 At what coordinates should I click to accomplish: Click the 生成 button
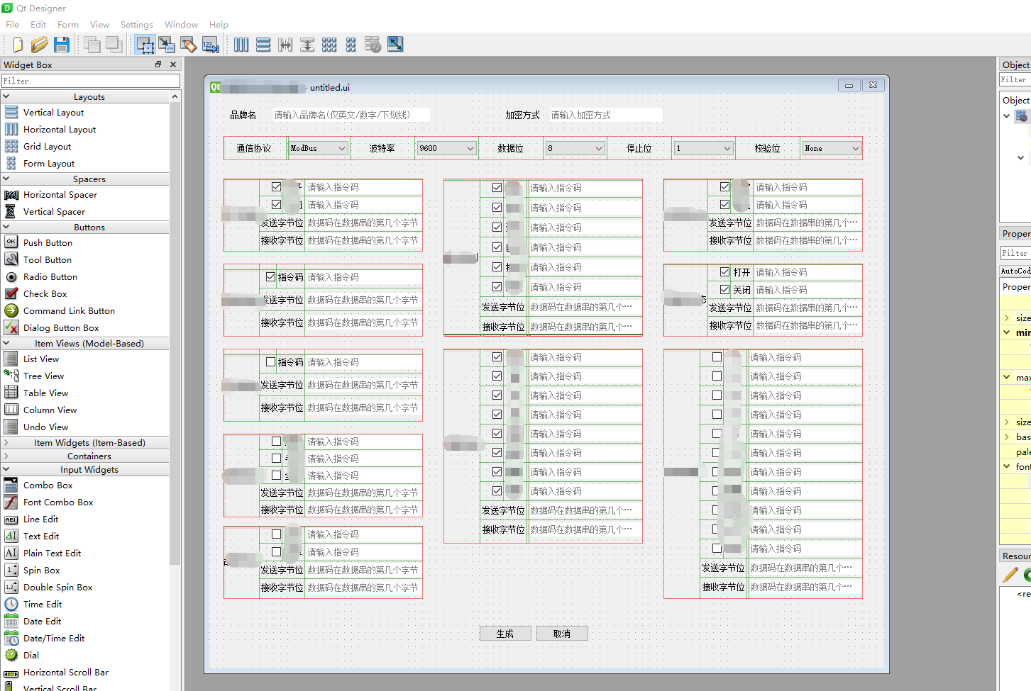pos(505,633)
